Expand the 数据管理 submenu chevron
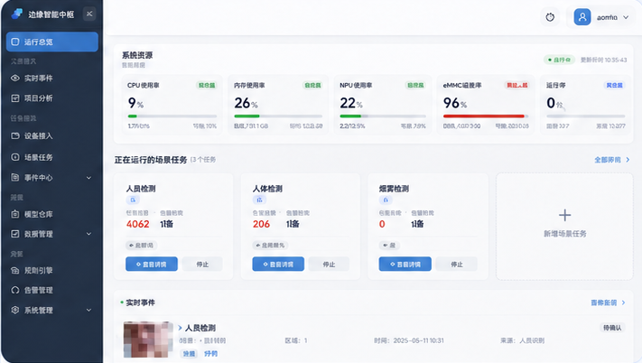Viewport: 642px width, 363px height. (x=88, y=234)
